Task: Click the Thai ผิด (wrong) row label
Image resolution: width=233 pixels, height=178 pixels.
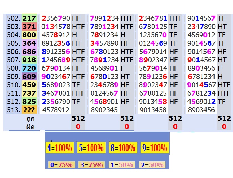Action: (30, 127)
